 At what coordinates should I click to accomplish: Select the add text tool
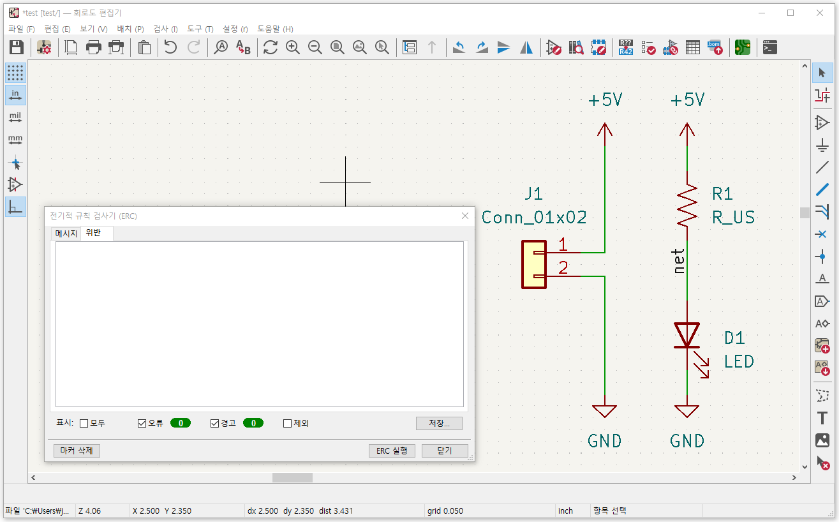(x=822, y=418)
